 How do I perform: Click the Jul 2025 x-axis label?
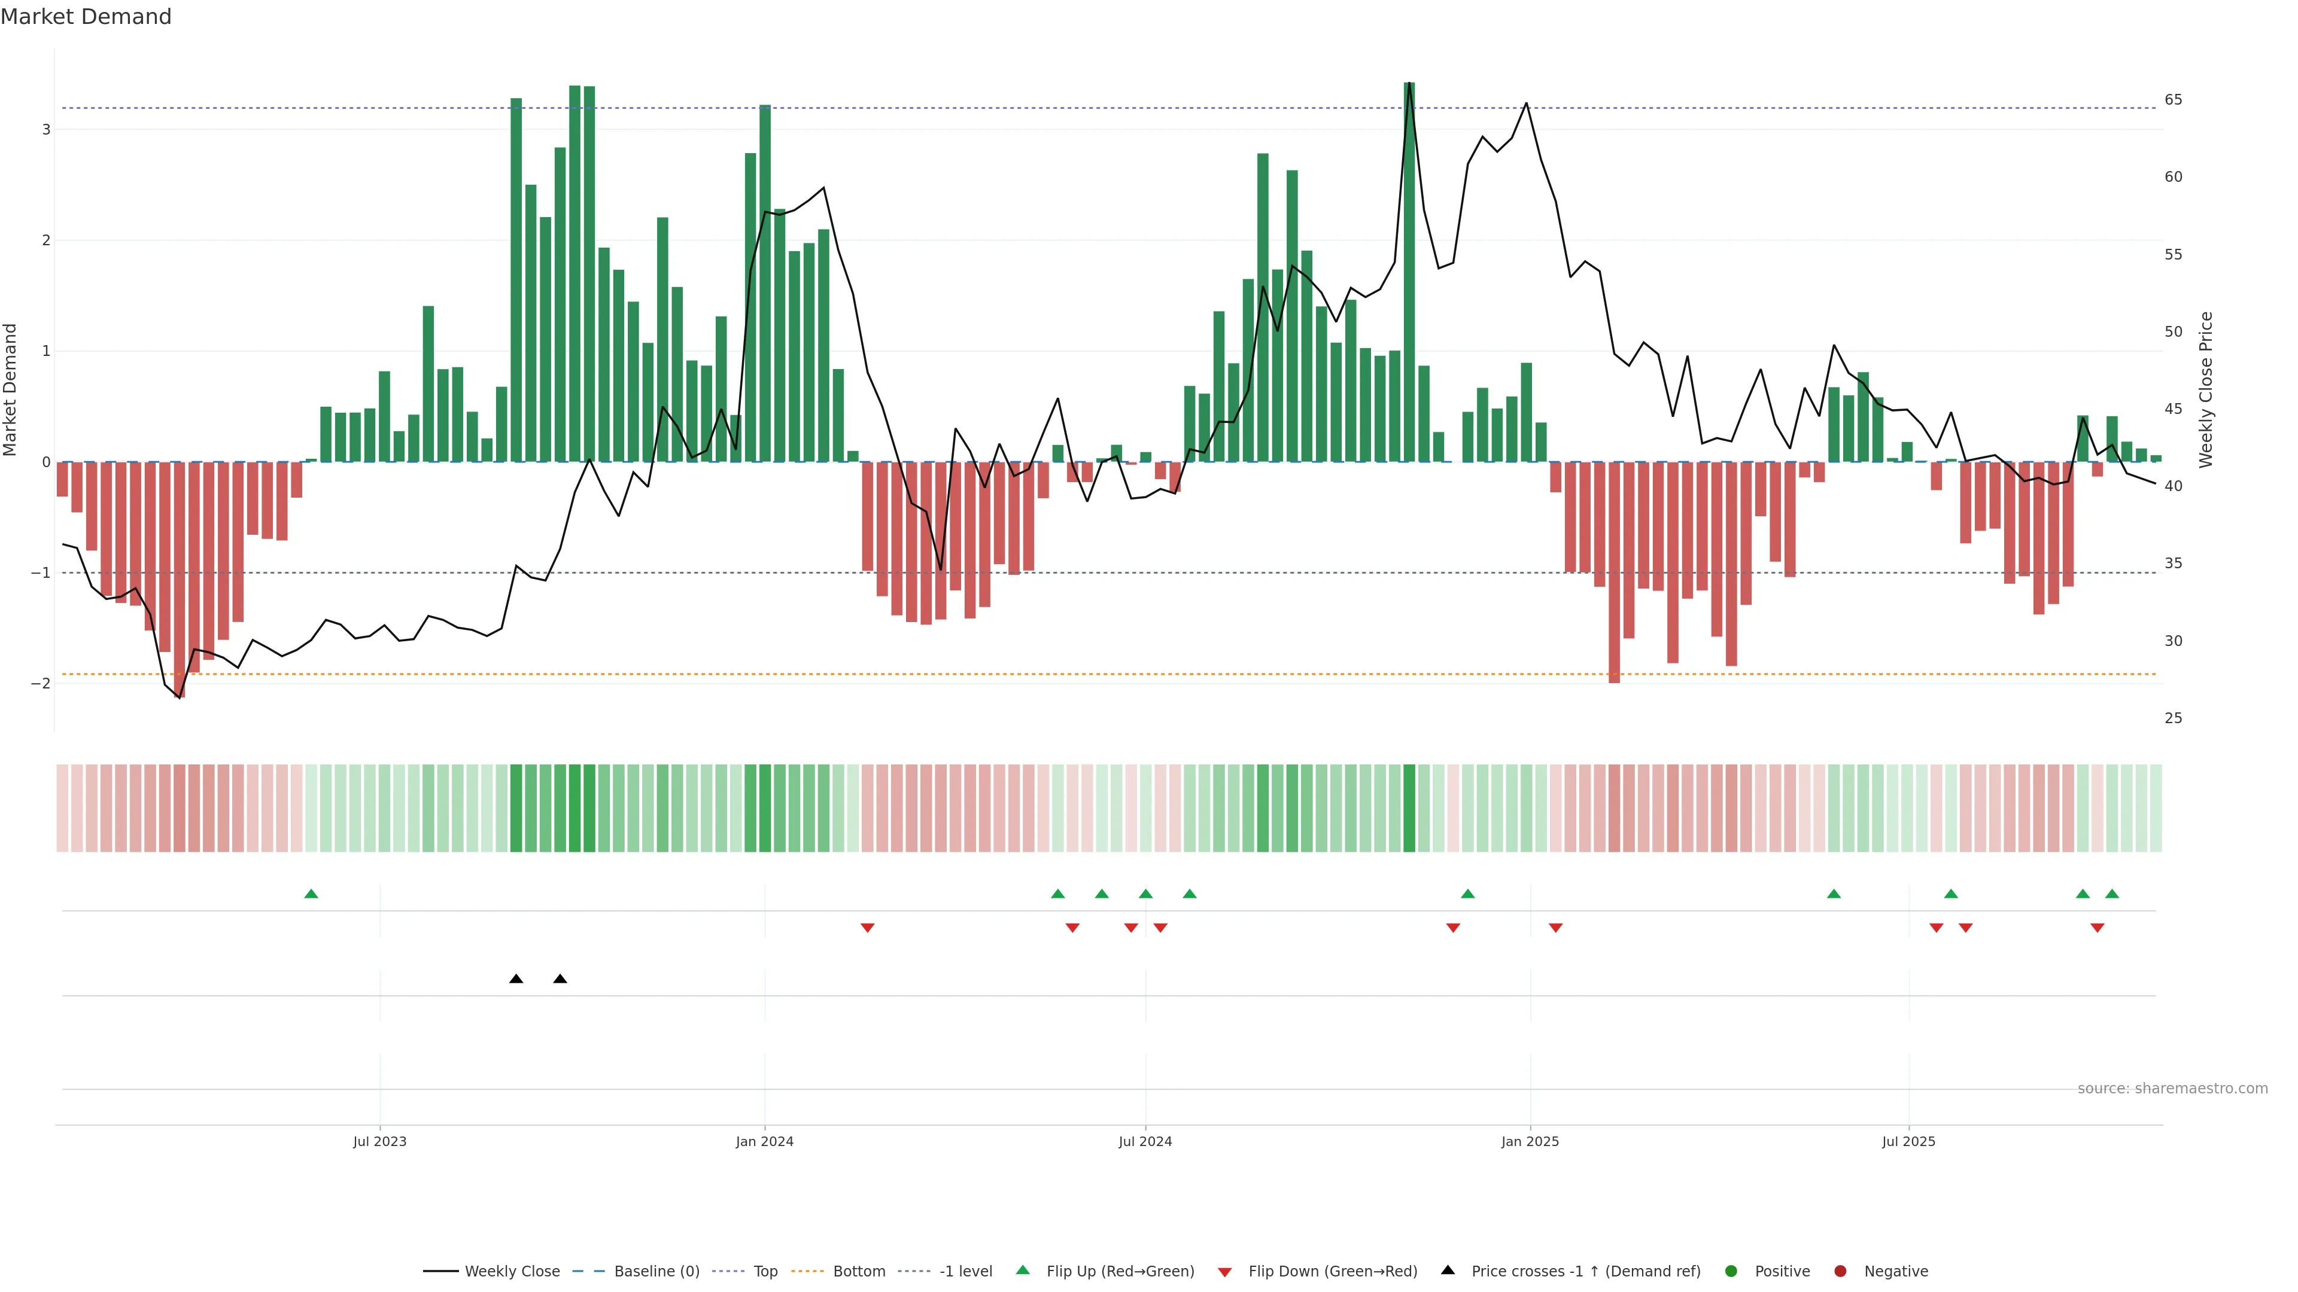click(x=1908, y=1141)
